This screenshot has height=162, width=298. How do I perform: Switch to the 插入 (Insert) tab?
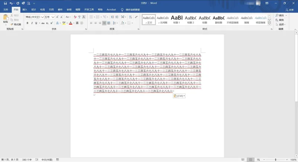click(x=25, y=10)
